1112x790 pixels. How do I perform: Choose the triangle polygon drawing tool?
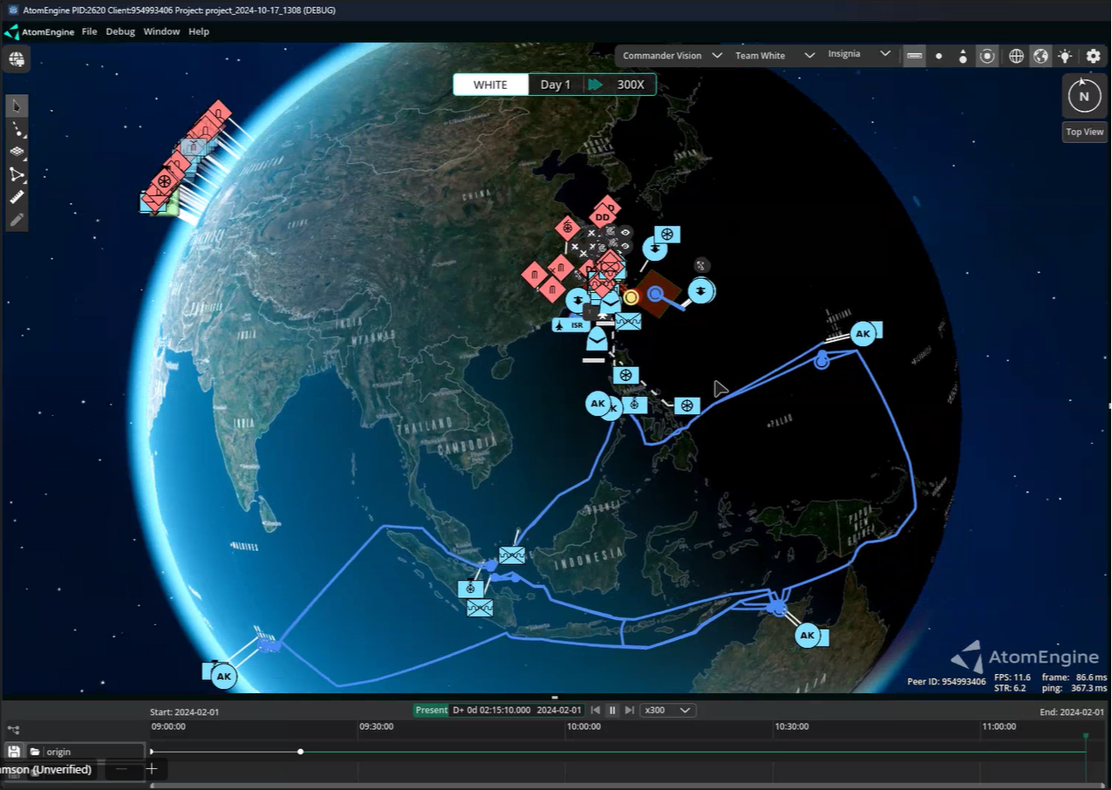[x=17, y=174]
